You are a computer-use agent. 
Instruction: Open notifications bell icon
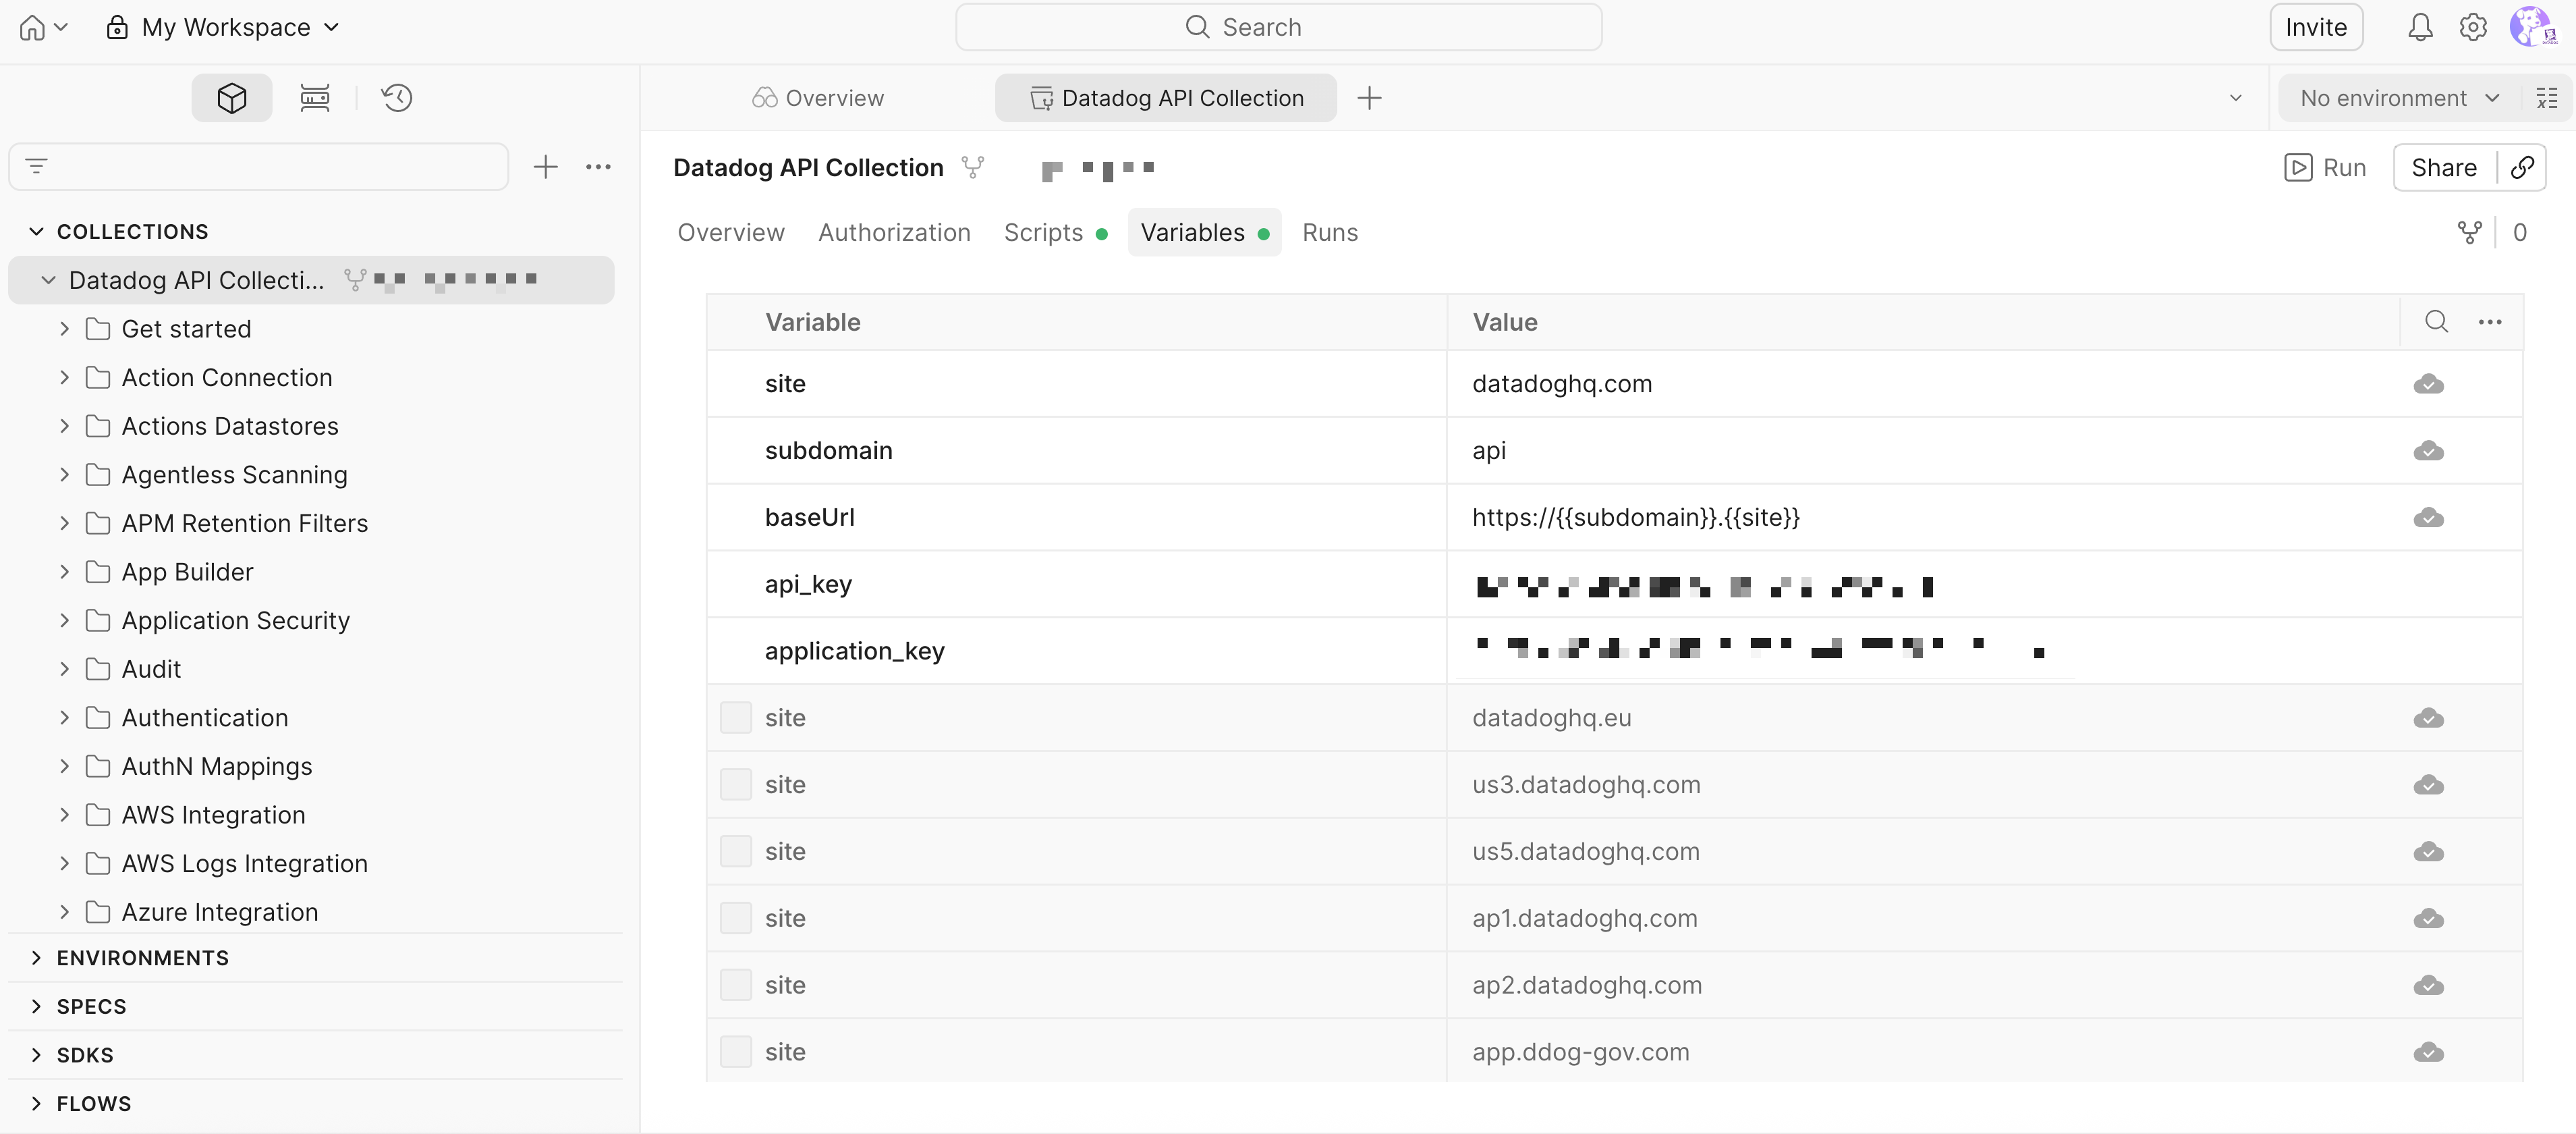pos(2419,27)
